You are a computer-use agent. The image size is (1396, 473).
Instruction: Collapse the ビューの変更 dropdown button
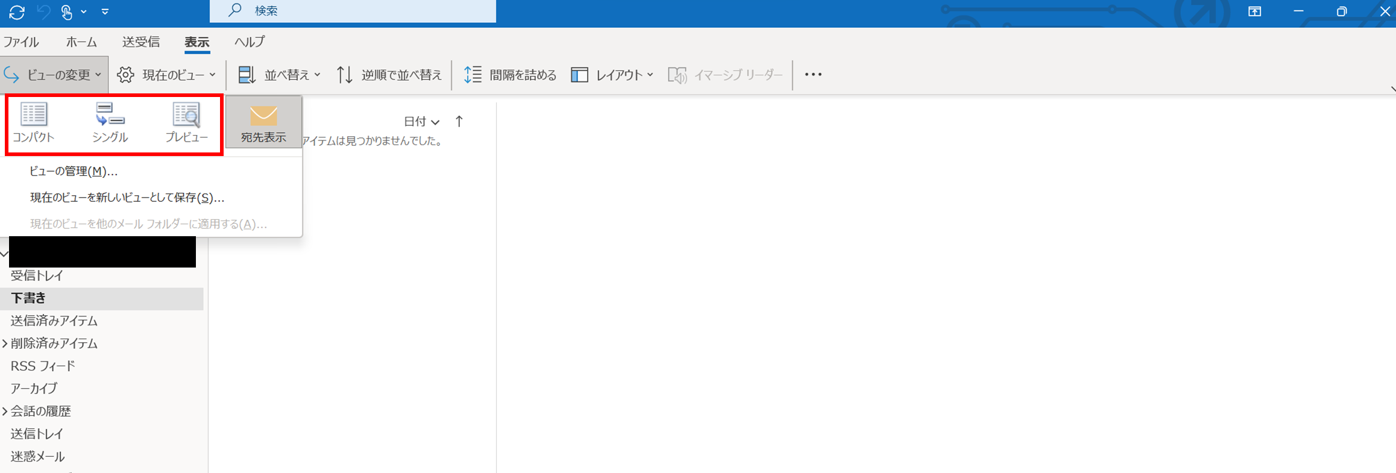(x=54, y=75)
